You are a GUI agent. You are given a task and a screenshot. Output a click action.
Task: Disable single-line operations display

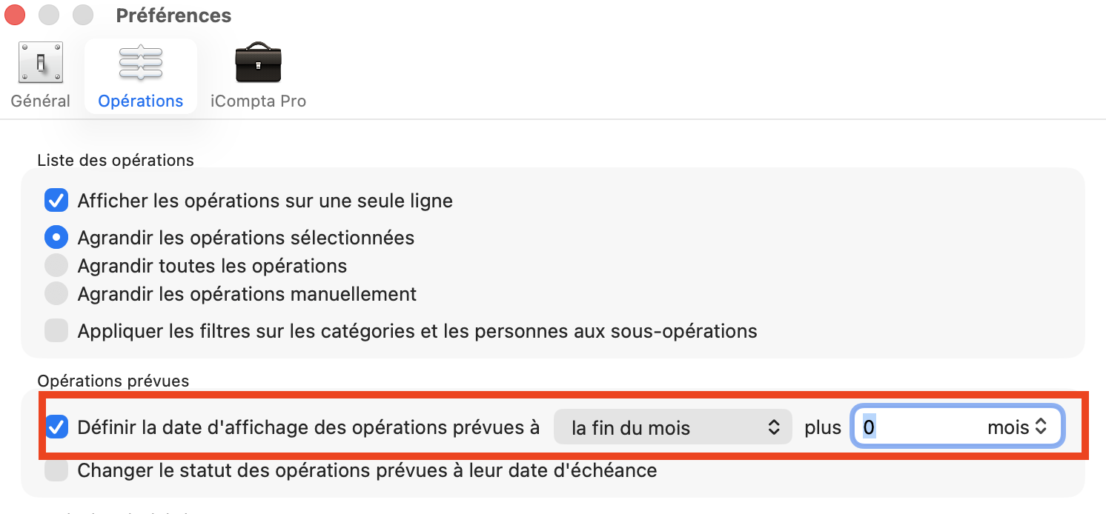click(56, 200)
